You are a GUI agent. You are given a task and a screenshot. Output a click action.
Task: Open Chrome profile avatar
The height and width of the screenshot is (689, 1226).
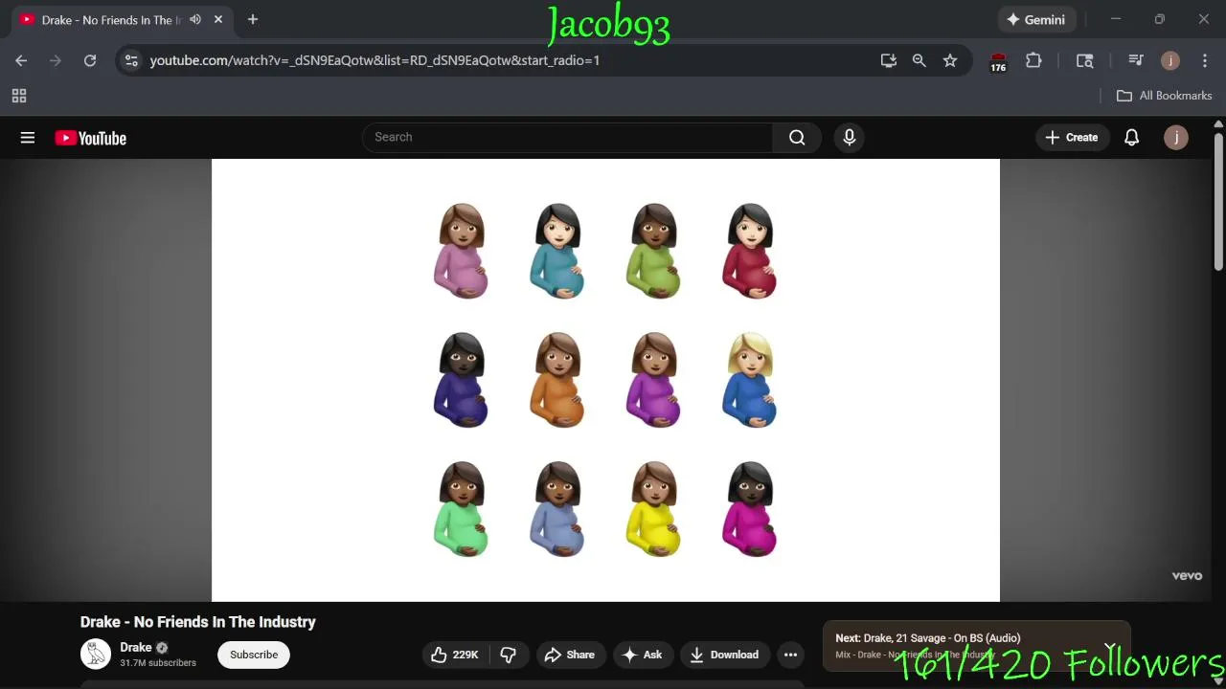[x=1169, y=60]
